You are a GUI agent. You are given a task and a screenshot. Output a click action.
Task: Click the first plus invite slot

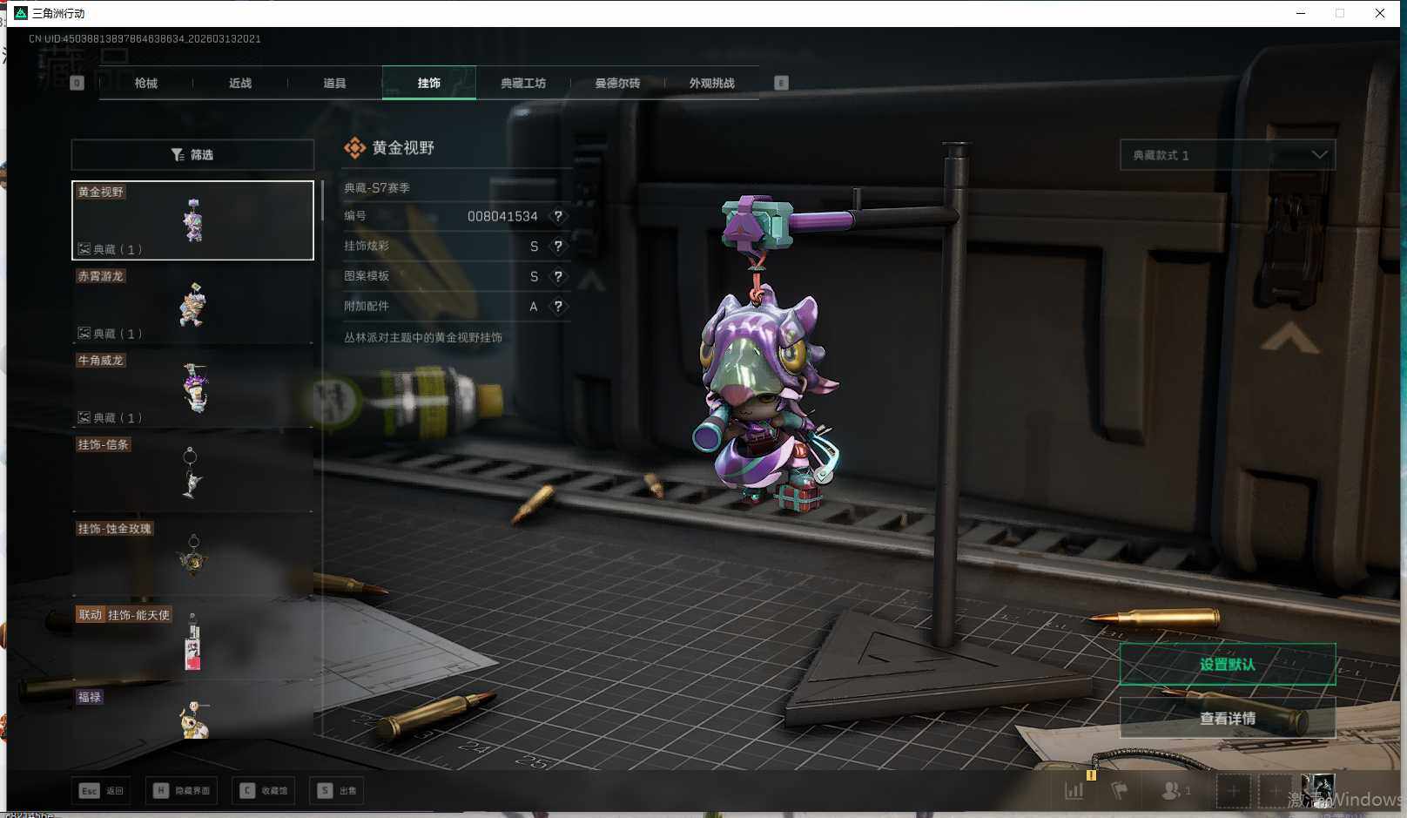[x=1233, y=791]
